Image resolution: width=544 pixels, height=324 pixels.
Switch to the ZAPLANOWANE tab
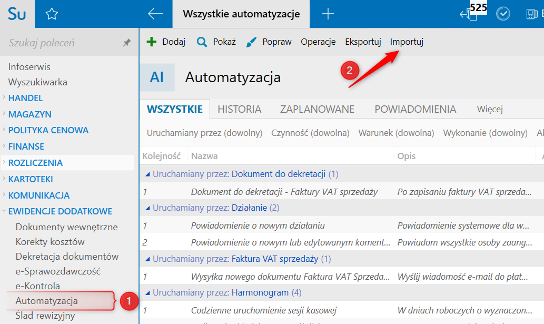(x=317, y=110)
